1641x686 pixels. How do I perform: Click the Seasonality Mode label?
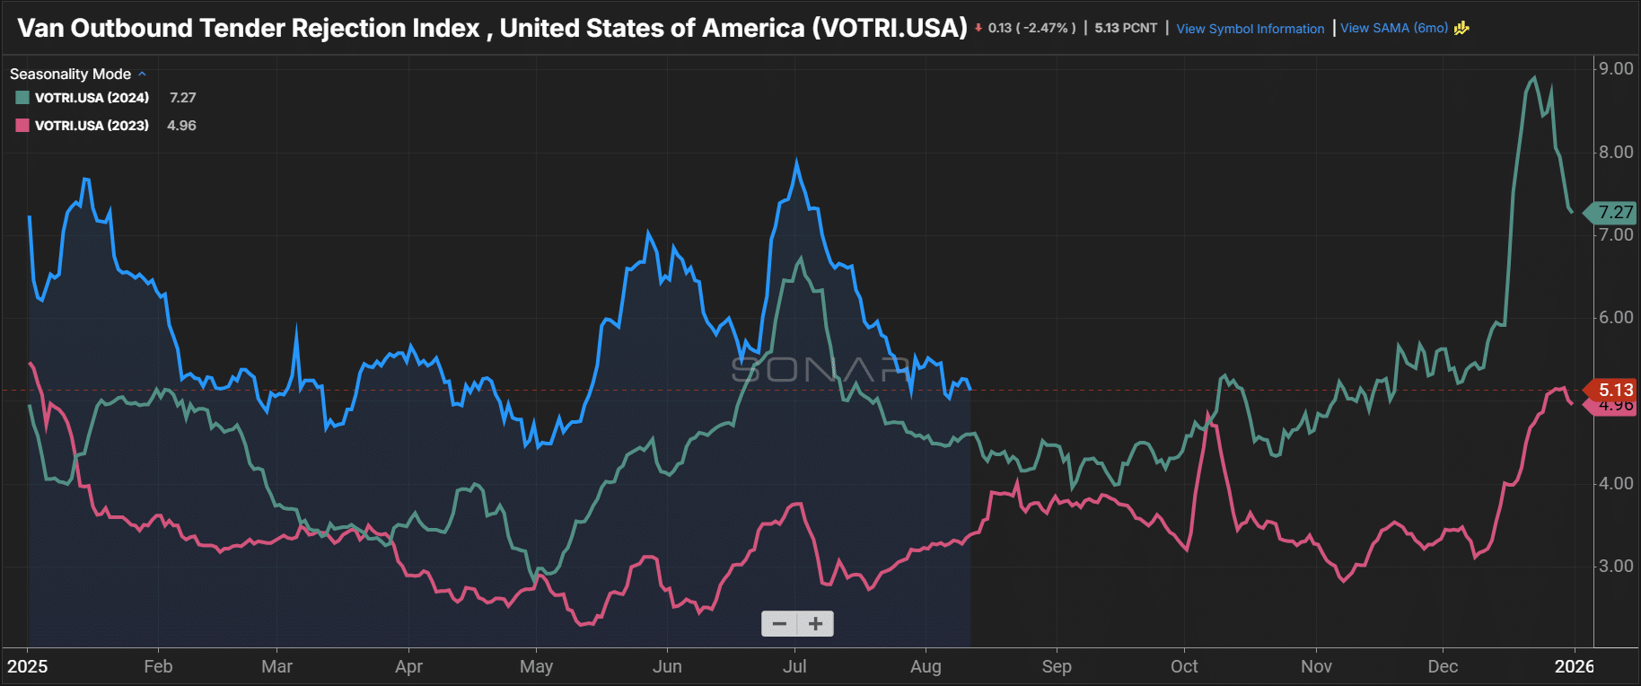click(x=70, y=74)
